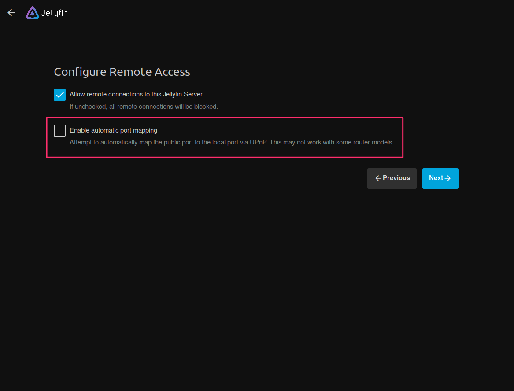Click the 'UPnP' word in the description
The height and width of the screenshot is (391, 514).
(x=258, y=142)
